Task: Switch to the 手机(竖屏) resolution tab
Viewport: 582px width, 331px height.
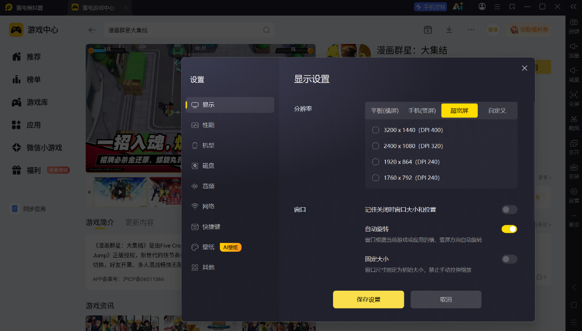Action: (422, 110)
